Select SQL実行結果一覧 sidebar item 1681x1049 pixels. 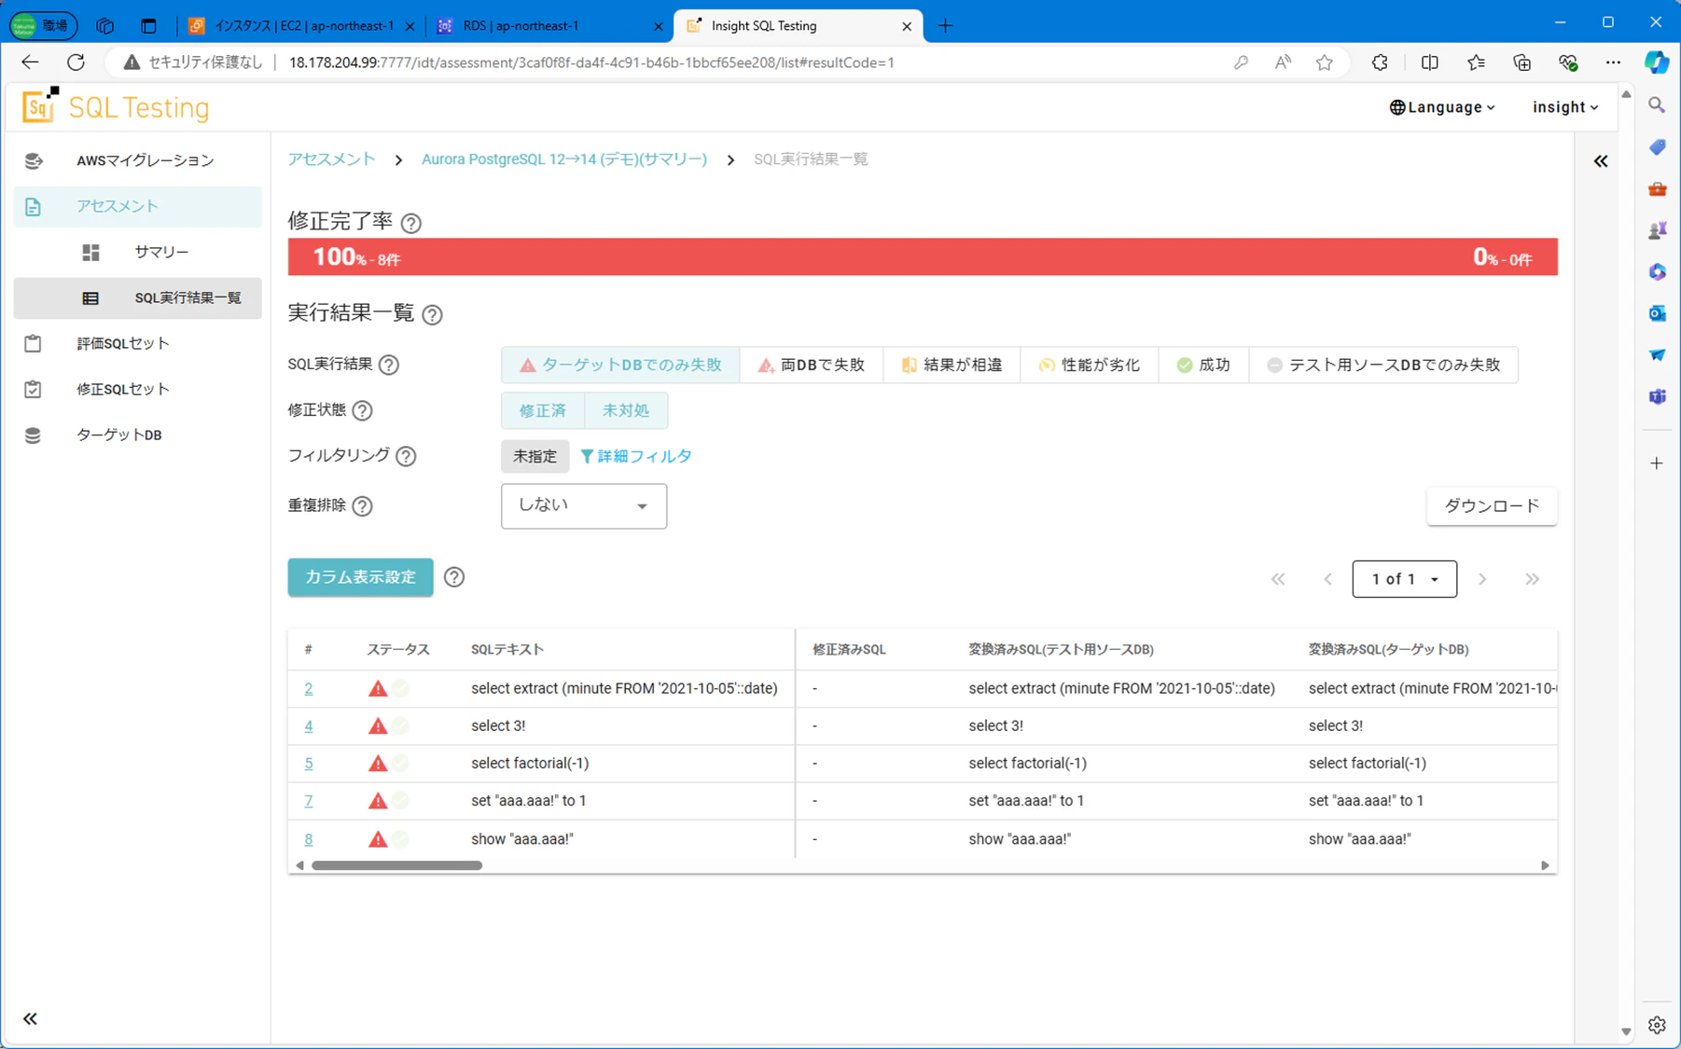[x=137, y=297]
